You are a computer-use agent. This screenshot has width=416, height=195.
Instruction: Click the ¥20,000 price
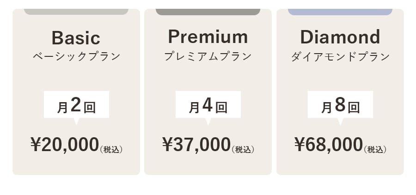(x=65, y=145)
